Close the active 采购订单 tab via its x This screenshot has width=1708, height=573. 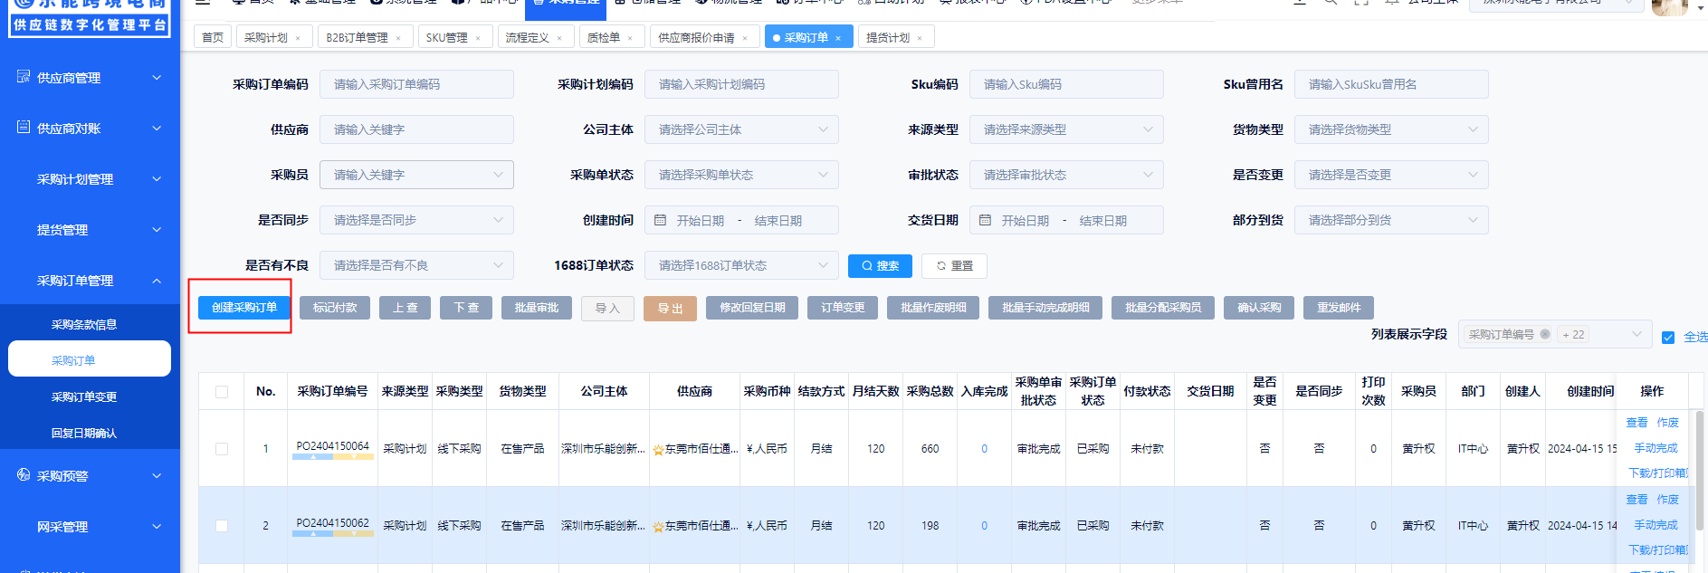[x=838, y=38]
